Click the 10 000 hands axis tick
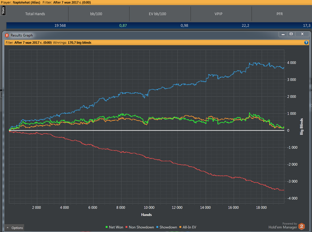The height and width of the screenshot is (232, 312). tap(149, 208)
